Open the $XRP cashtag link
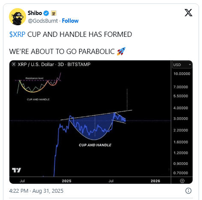This screenshot has width=202, height=200. pyautogui.click(x=17, y=34)
